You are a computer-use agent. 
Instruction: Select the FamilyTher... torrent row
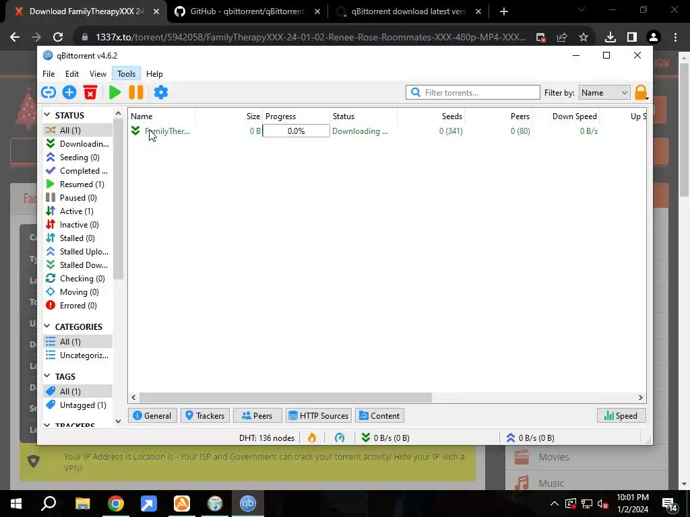coord(387,131)
